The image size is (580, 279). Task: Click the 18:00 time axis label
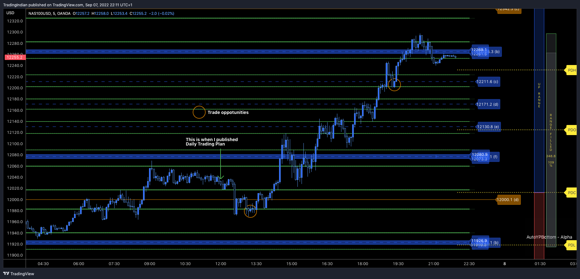(x=363, y=264)
